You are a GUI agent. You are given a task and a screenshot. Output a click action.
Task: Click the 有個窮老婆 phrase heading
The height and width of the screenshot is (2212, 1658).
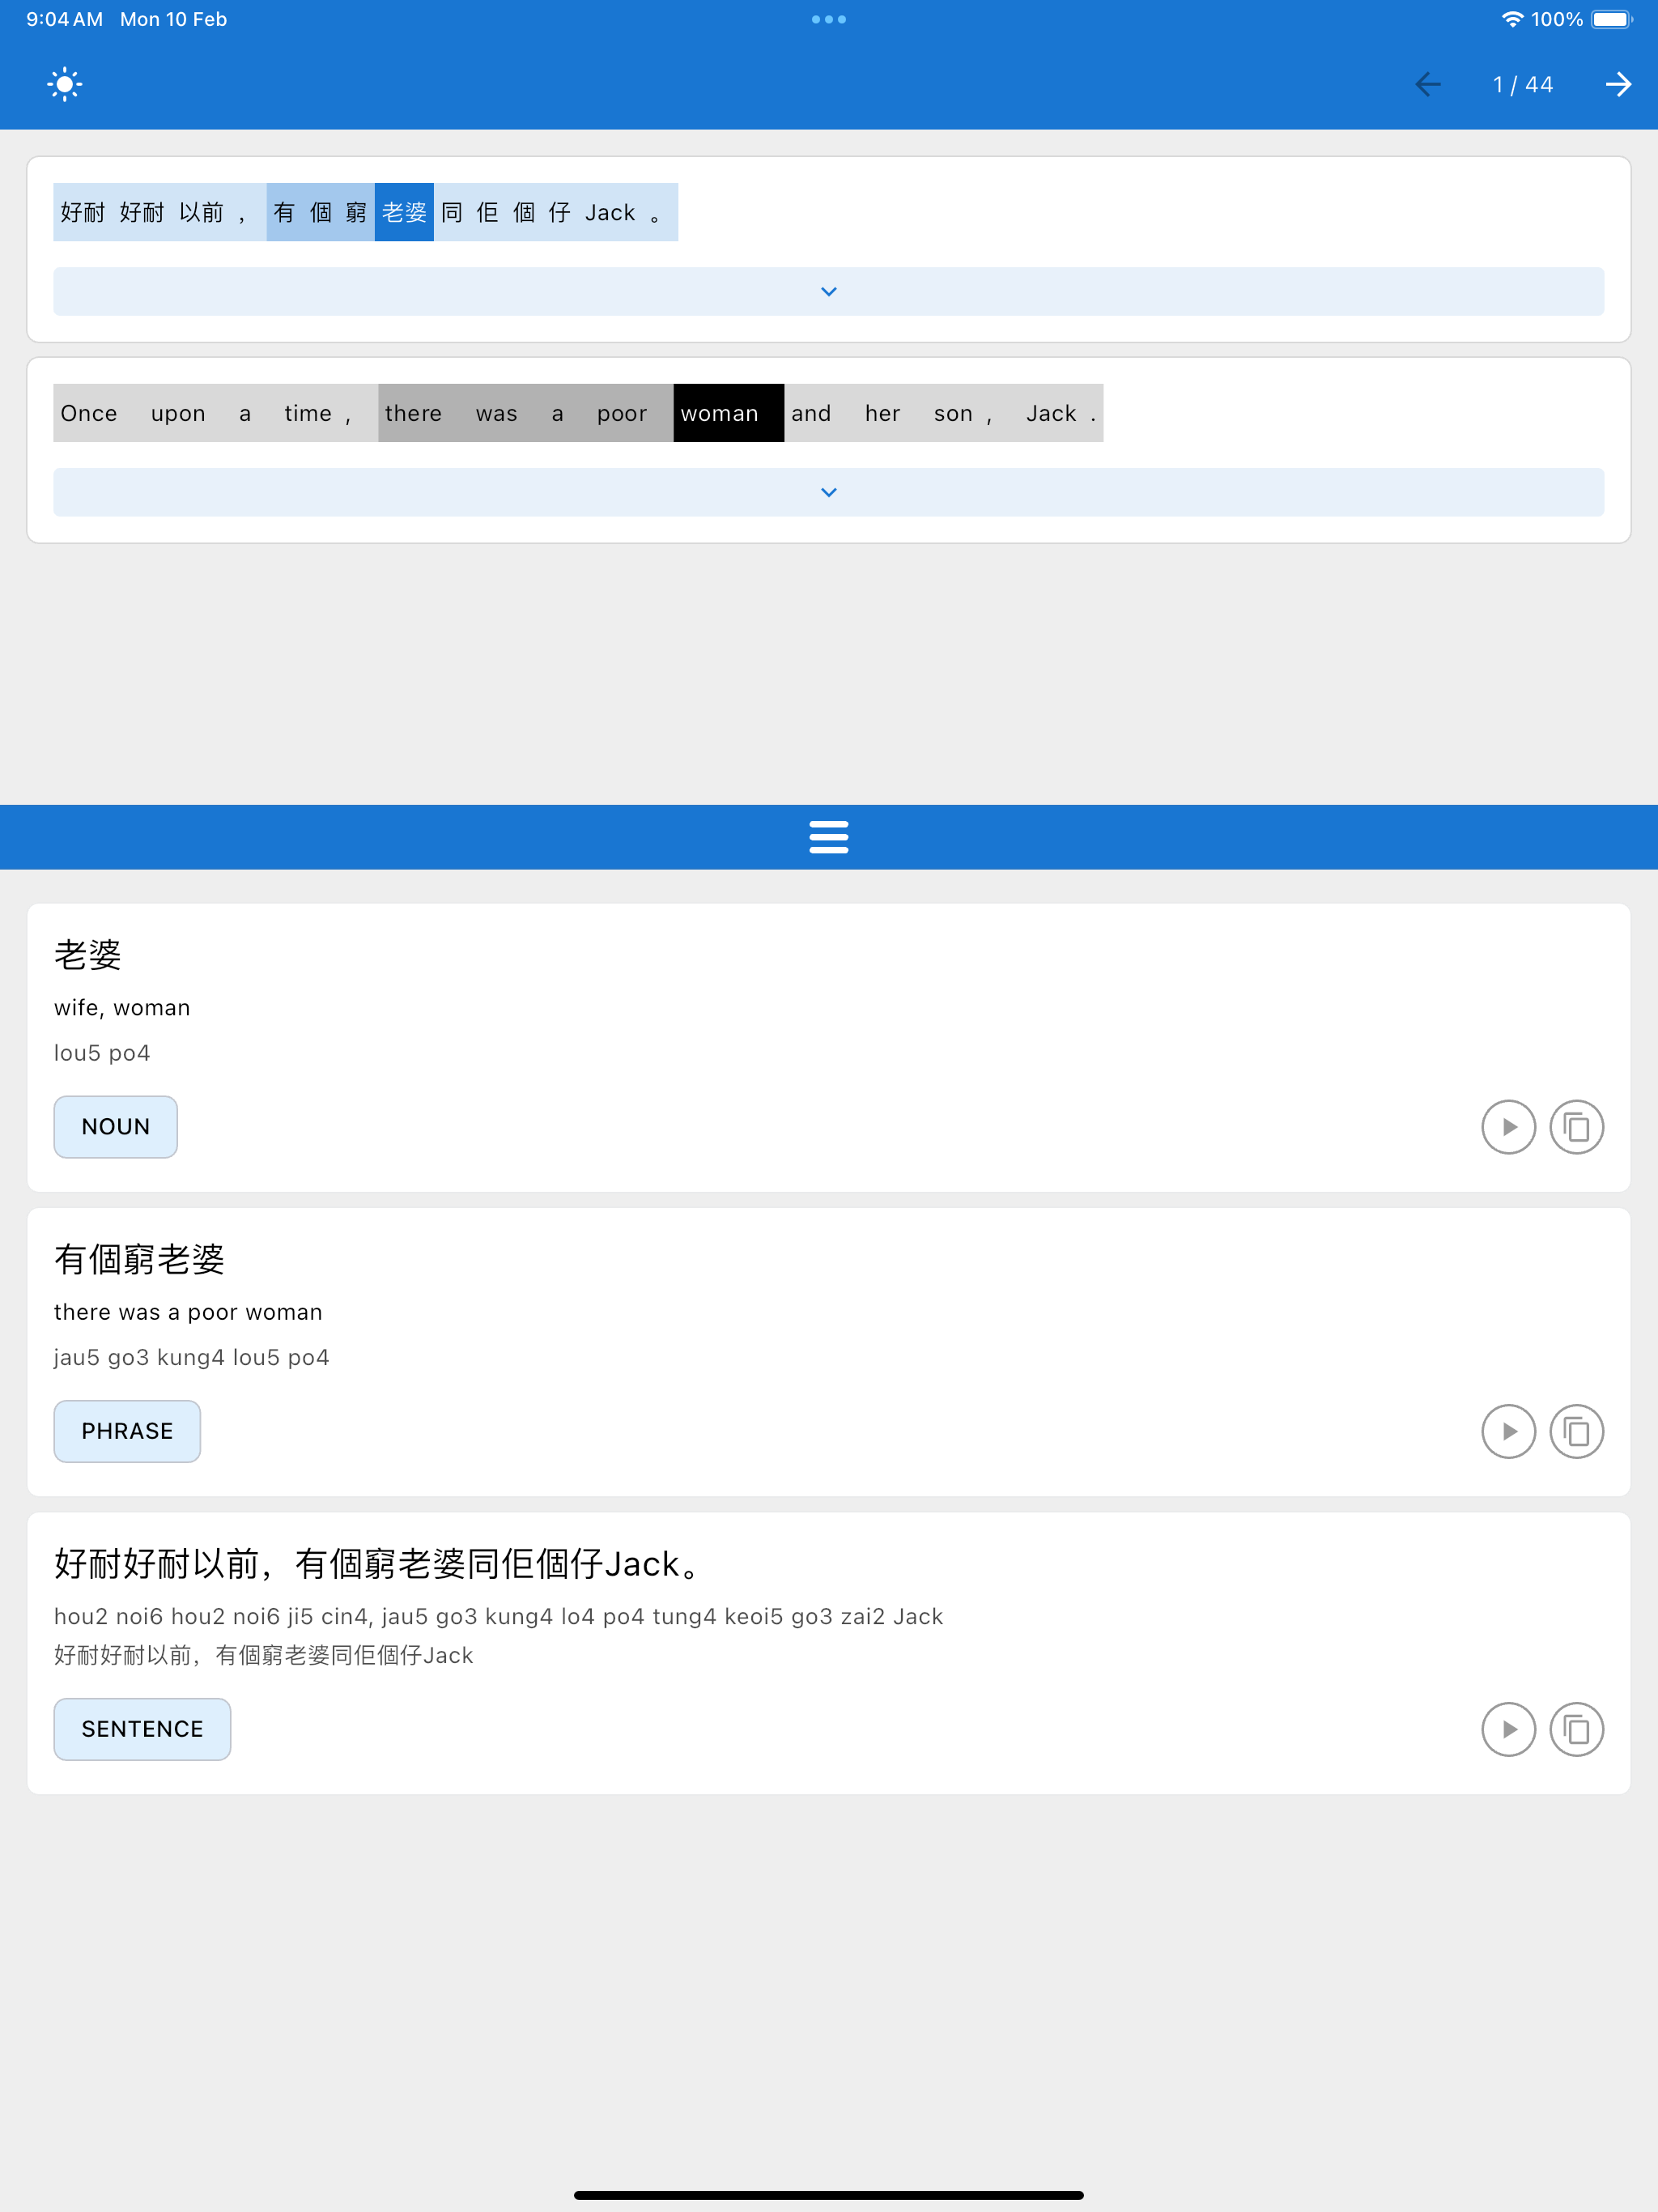pyautogui.click(x=140, y=1259)
